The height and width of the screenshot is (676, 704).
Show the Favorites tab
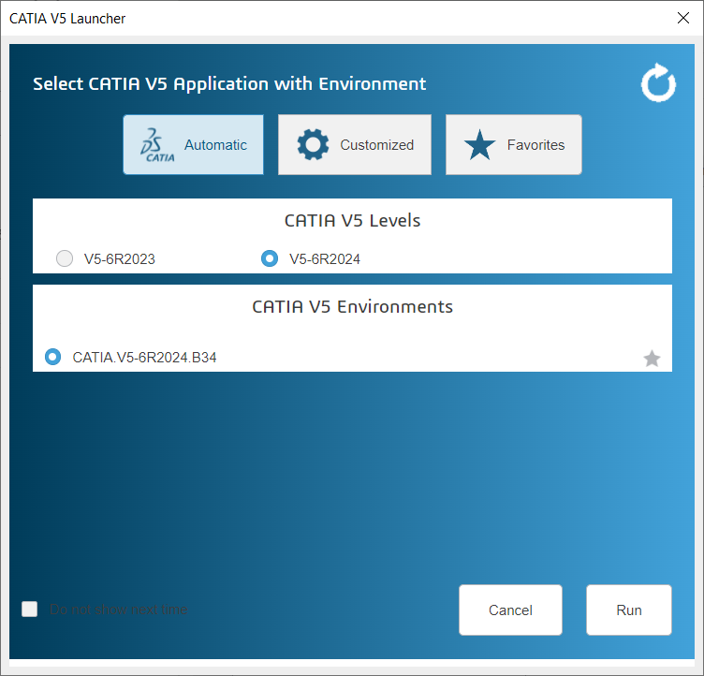514,144
